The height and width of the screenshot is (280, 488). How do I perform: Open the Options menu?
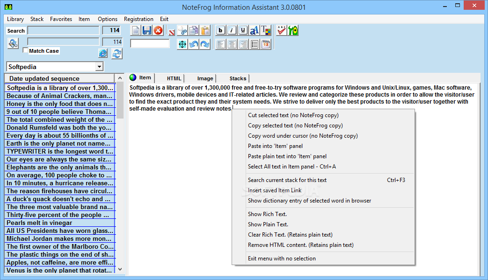pyautogui.click(x=107, y=19)
